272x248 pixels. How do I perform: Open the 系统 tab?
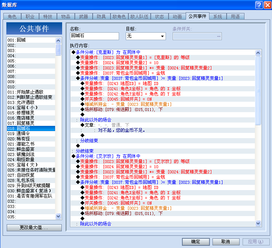(218, 17)
